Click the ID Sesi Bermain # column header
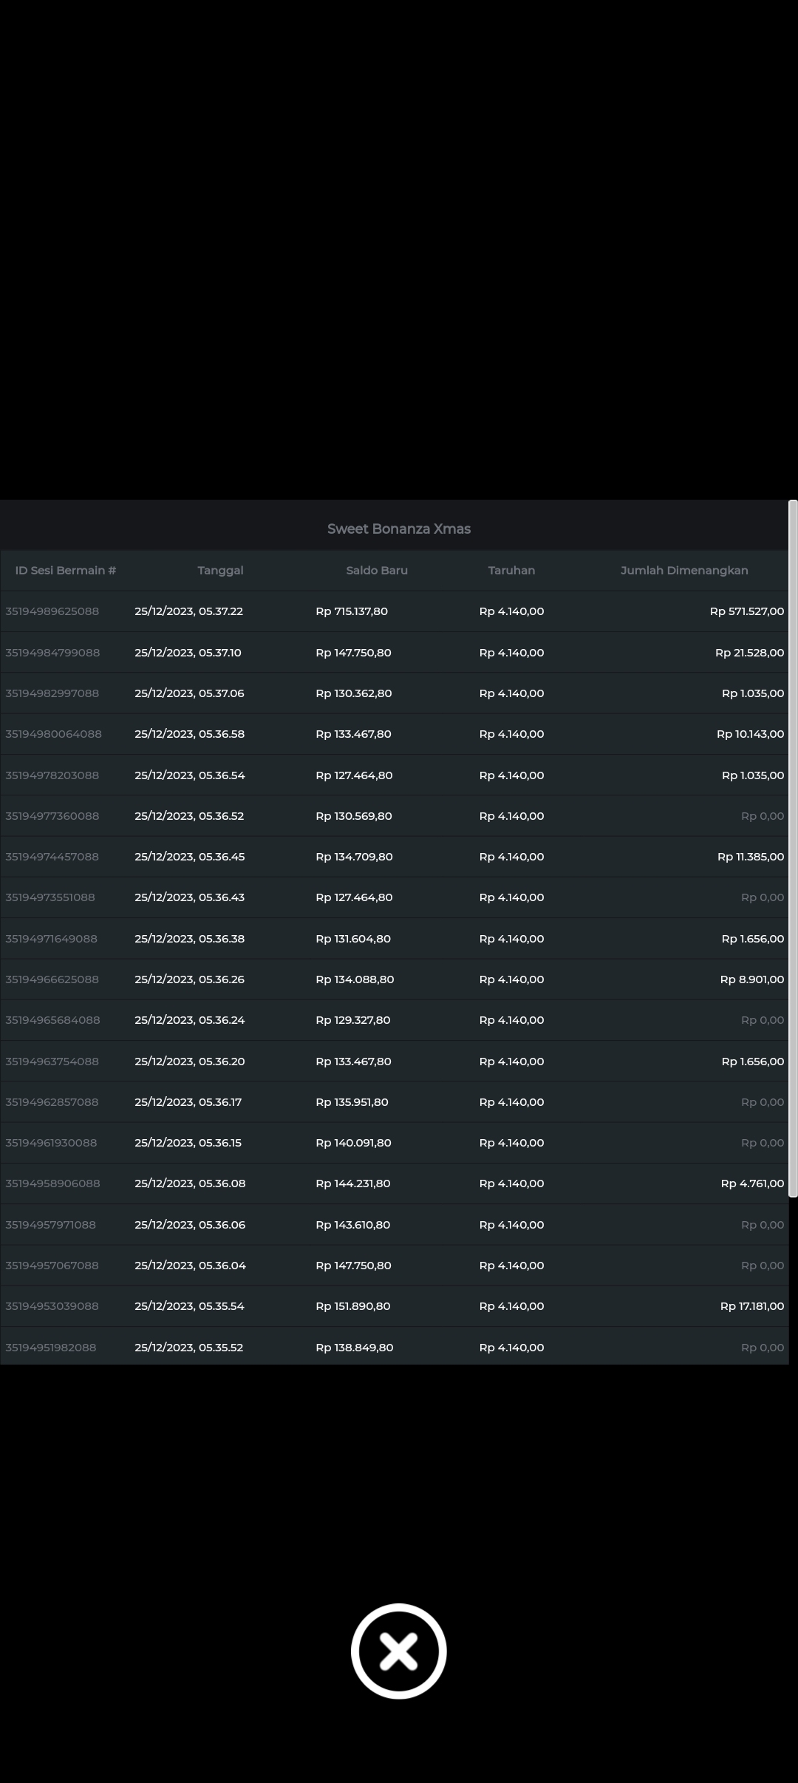798x1783 pixels. tap(66, 570)
